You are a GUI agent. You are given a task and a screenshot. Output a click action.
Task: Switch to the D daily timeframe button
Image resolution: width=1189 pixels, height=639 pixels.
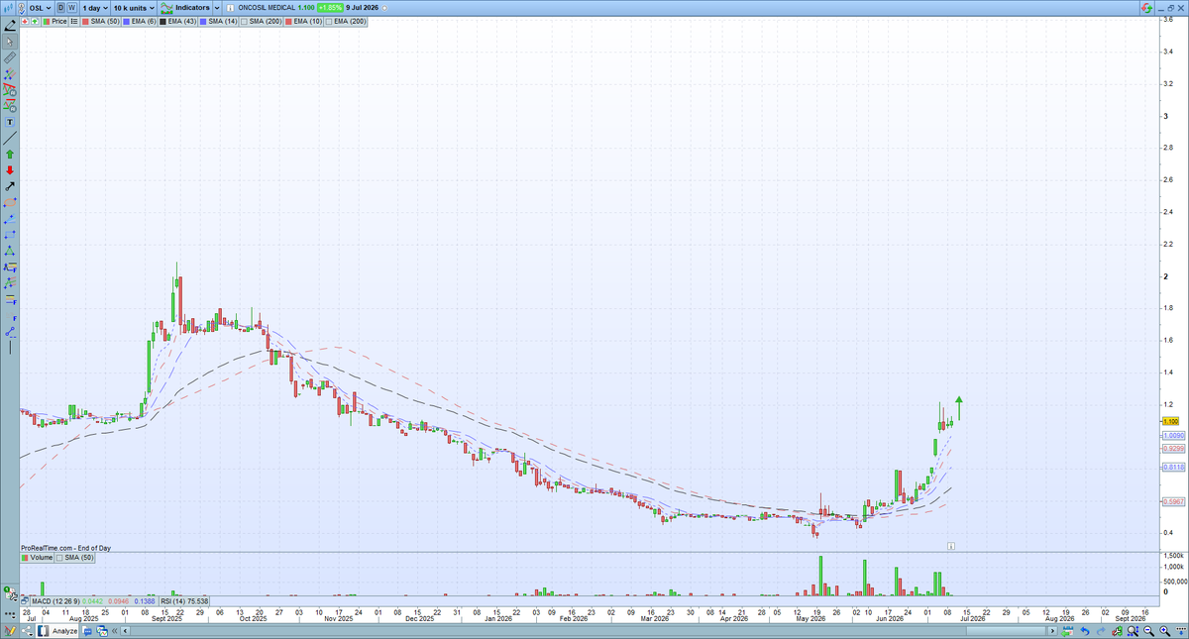click(60, 7)
